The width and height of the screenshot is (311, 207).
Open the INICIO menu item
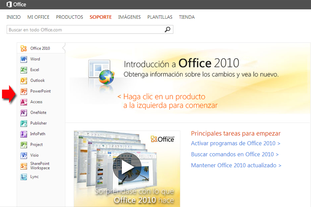[14, 17]
